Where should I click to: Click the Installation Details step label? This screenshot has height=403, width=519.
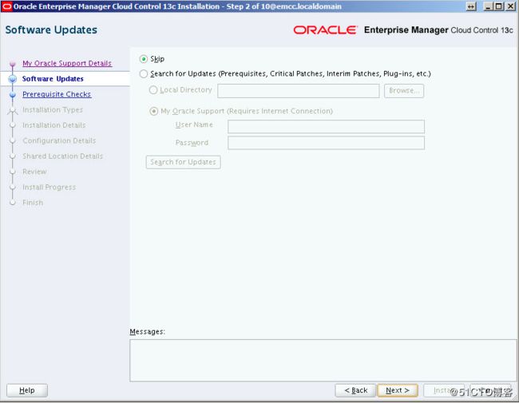(54, 125)
